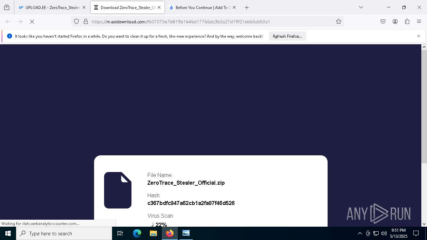Click scrollbar up arrow

tap(424, 47)
